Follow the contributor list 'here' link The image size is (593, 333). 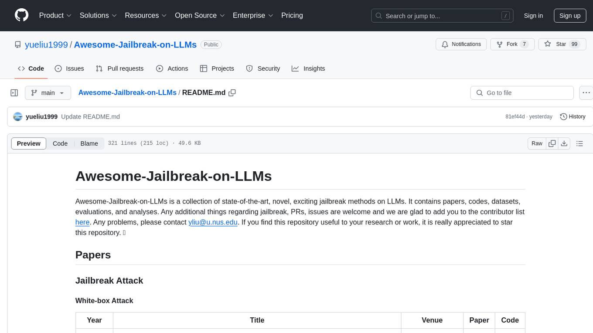click(x=82, y=222)
